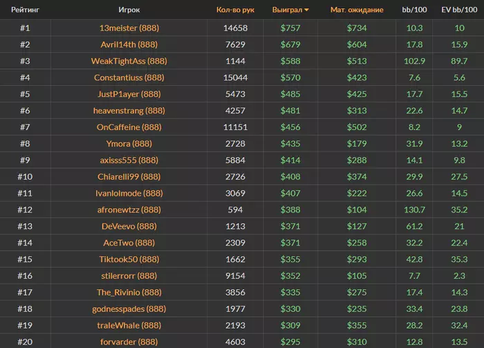Select winnings $588 cell

tap(290, 61)
